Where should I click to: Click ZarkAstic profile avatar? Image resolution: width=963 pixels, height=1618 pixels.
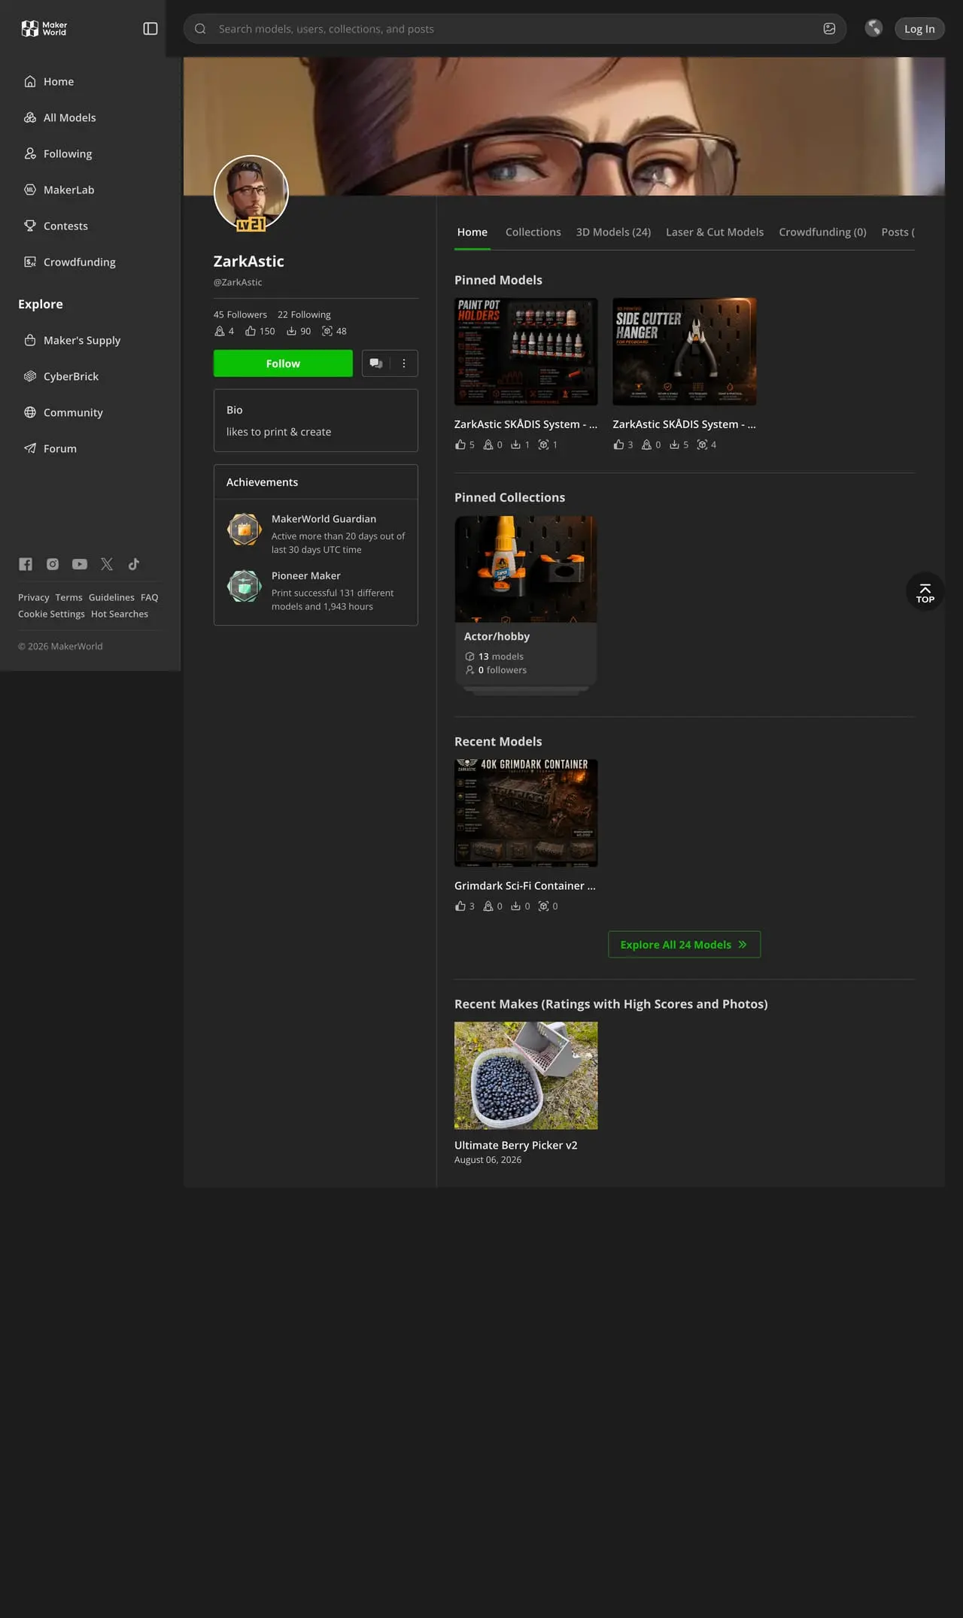[251, 193]
